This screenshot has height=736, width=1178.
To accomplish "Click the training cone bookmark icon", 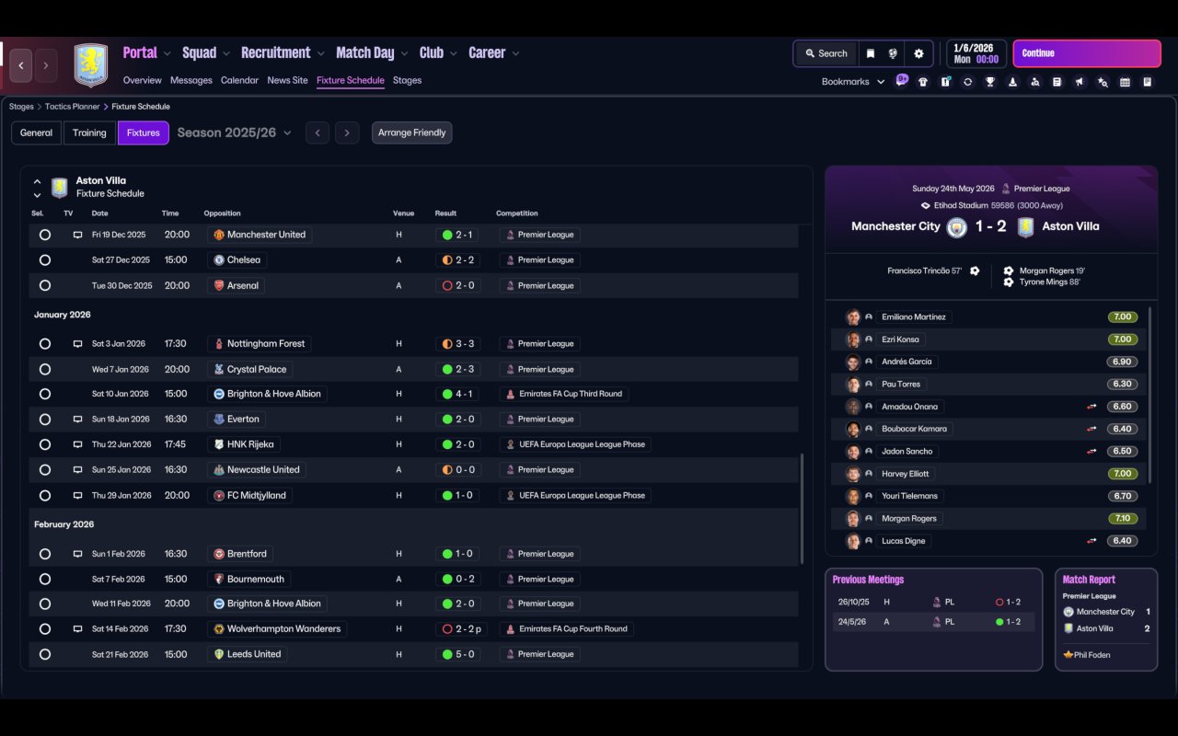I will 1012,82.
